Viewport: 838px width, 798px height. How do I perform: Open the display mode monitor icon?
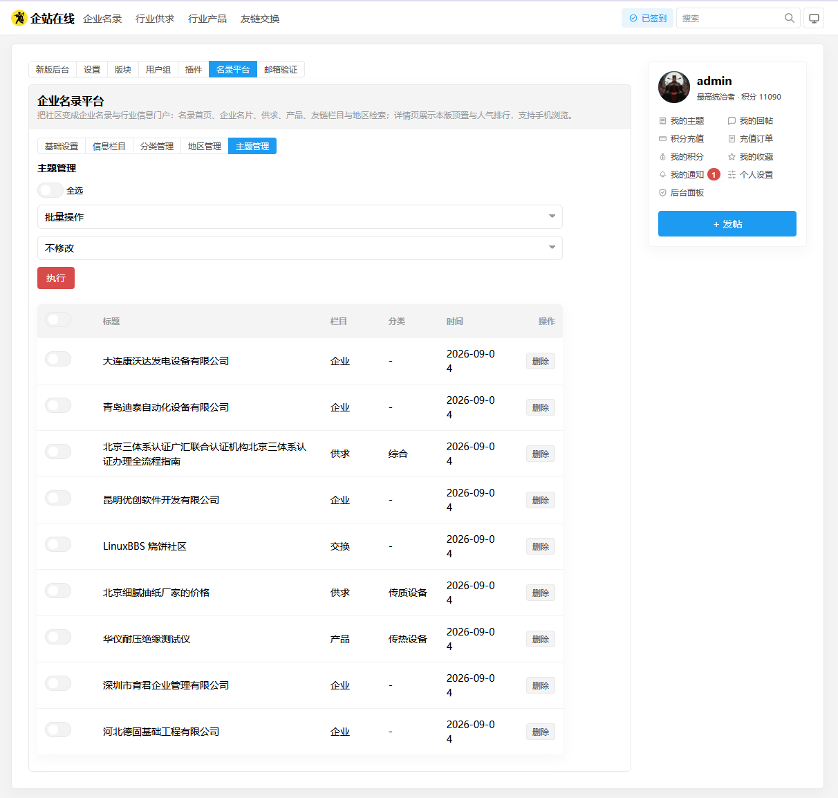tap(814, 18)
